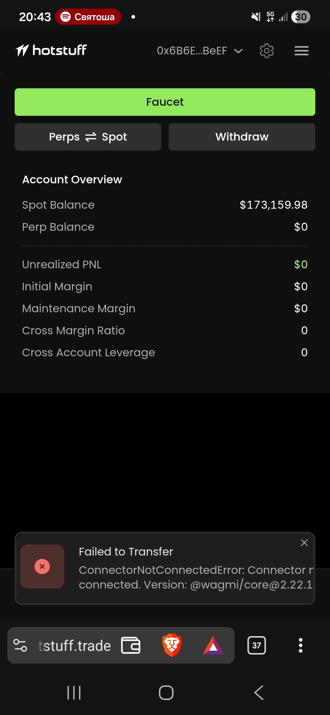Tap the Android recent apps button
This screenshot has height=715, width=330.
[74, 692]
